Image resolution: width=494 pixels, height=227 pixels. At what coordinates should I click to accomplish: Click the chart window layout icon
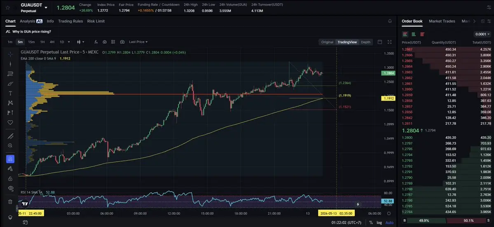pos(379,42)
